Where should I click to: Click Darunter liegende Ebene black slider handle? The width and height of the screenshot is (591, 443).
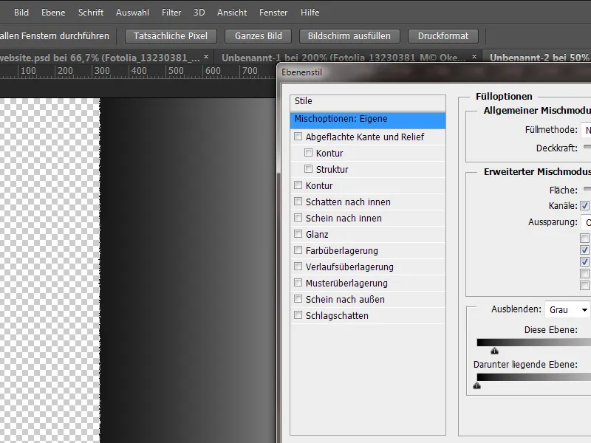click(x=476, y=385)
